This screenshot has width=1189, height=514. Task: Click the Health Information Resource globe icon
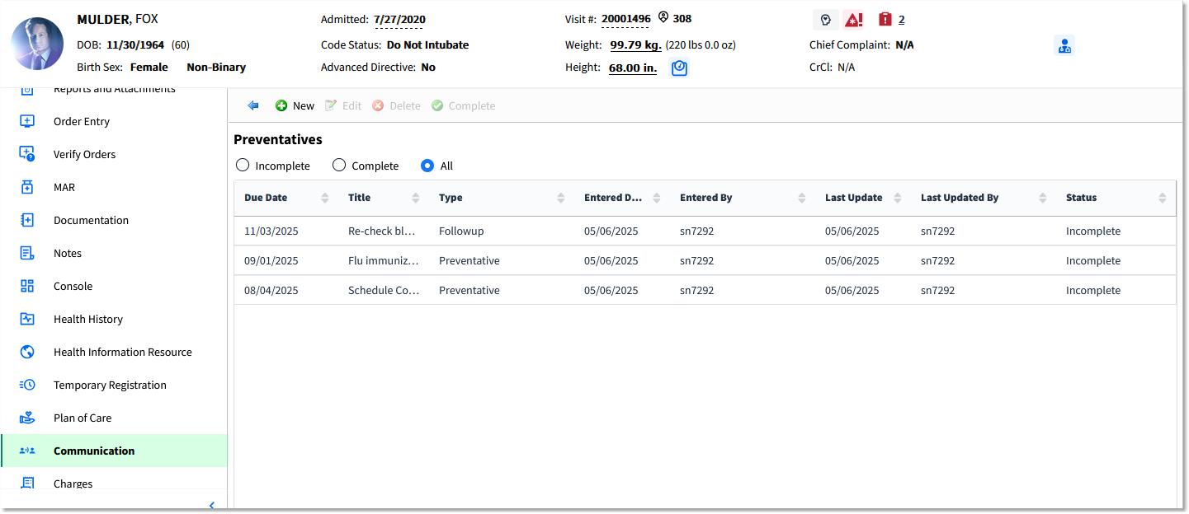[x=27, y=352]
